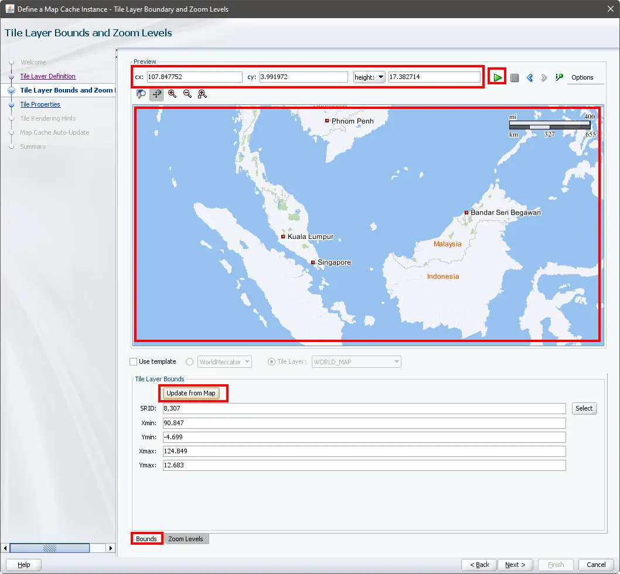Click the zoom out tool

(188, 94)
